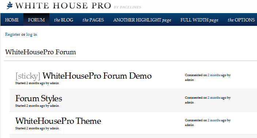Viewport: 257px width, 138px height.
Task: Click the [sticky] label on first topic
Action: (28, 76)
